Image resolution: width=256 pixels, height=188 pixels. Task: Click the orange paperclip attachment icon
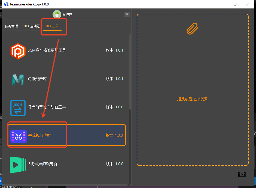click(x=192, y=28)
